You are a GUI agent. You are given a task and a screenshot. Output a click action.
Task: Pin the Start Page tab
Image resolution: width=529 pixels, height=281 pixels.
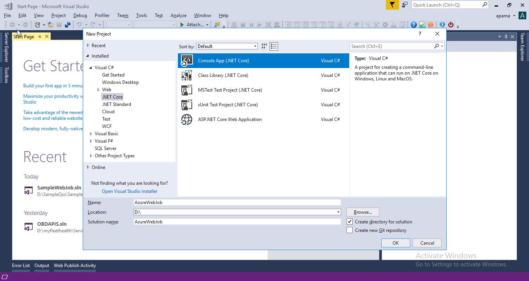click(39, 36)
